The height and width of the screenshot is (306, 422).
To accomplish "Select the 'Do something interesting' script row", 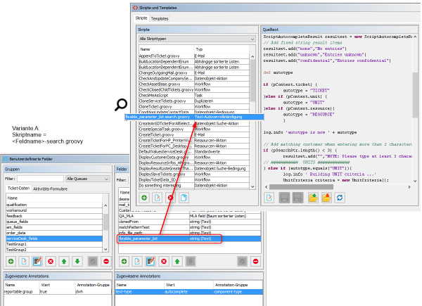I will click(194, 186).
